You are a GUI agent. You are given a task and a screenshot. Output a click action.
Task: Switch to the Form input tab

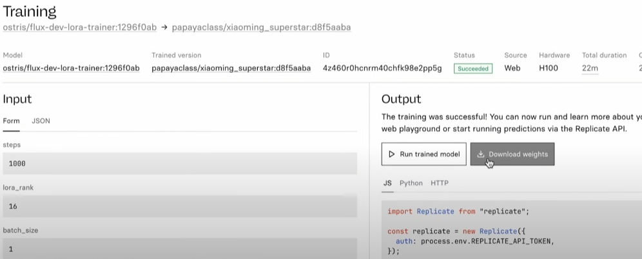[x=11, y=121]
